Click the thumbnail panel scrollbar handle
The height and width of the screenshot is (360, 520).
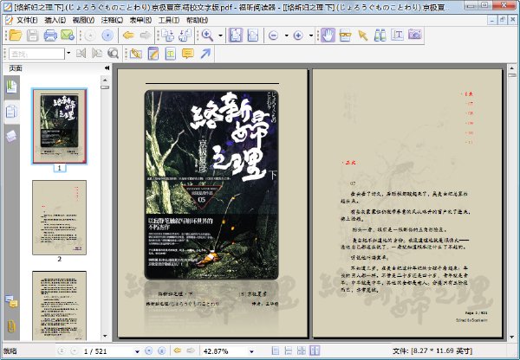point(105,87)
